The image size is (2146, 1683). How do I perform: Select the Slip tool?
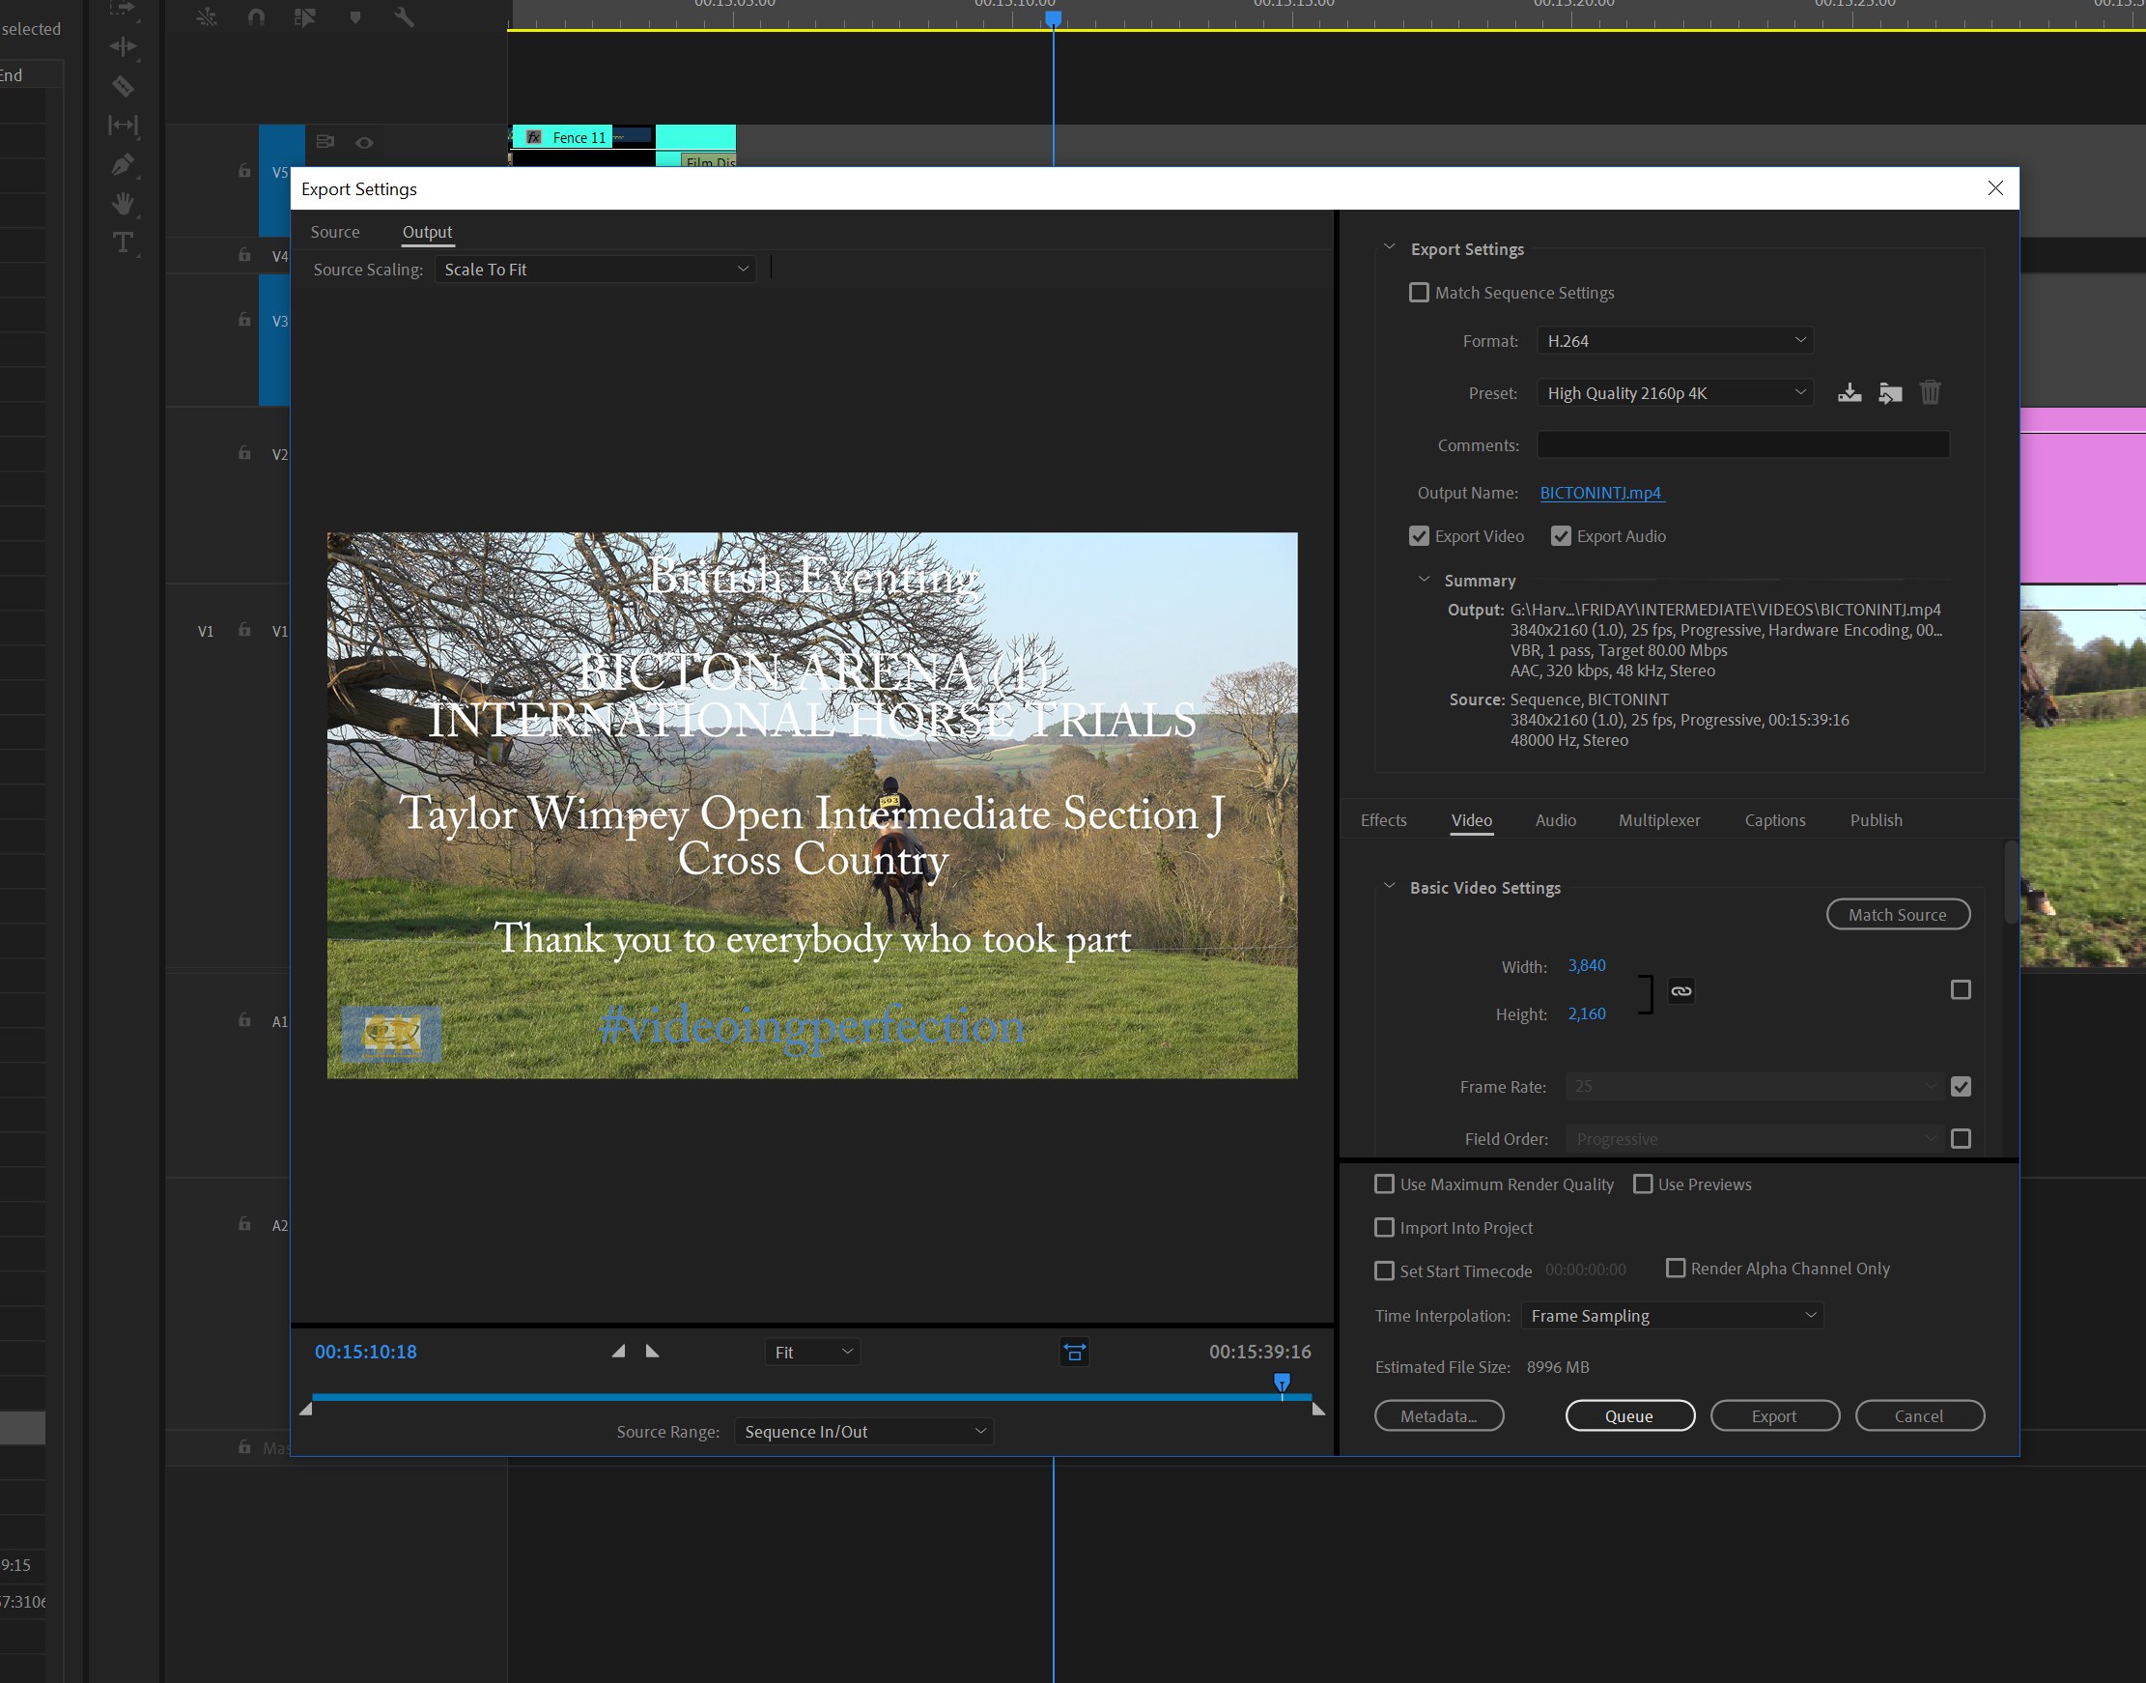point(123,126)
